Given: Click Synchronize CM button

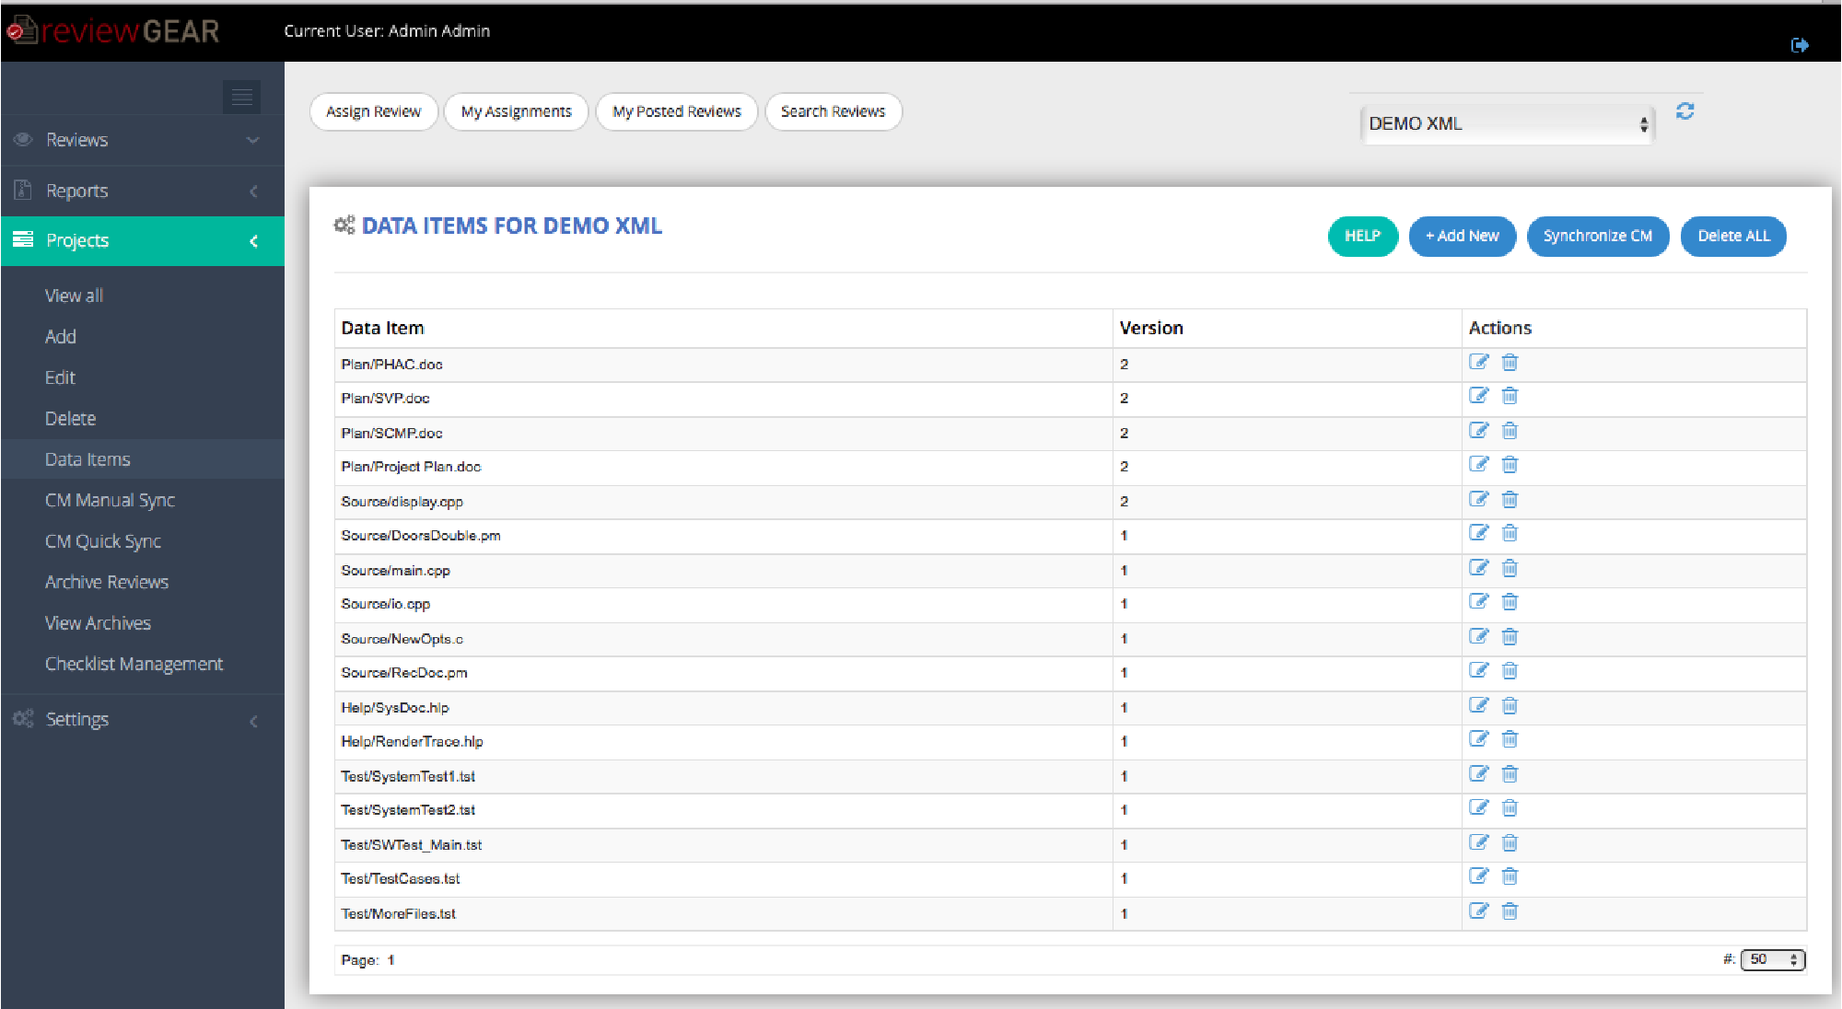Looking at the screenshot, I should 1598,236.
